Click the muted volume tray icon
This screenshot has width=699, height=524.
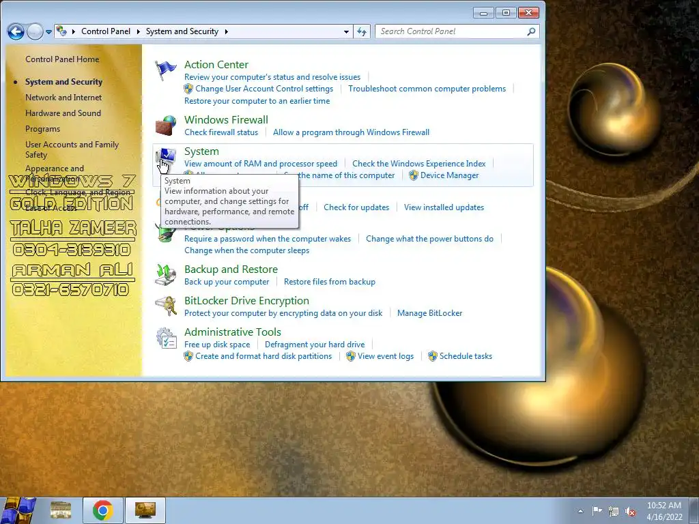(630, 511)
